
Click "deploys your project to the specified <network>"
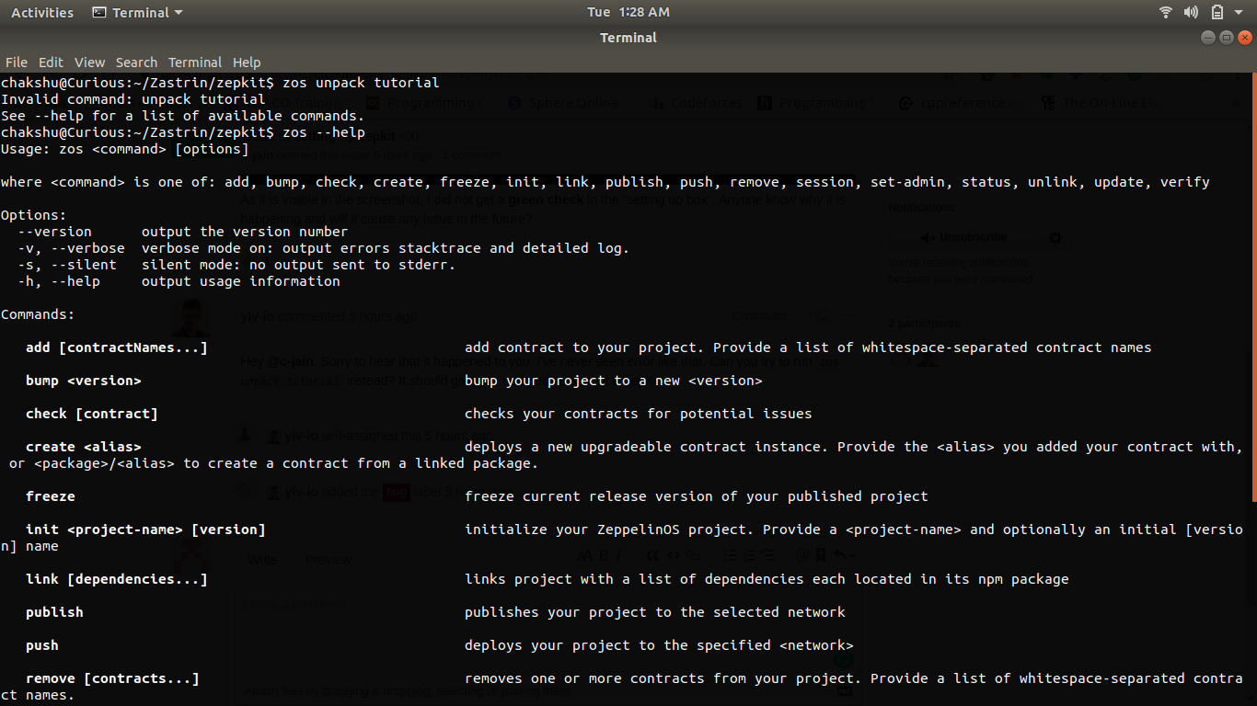[659, 645]
